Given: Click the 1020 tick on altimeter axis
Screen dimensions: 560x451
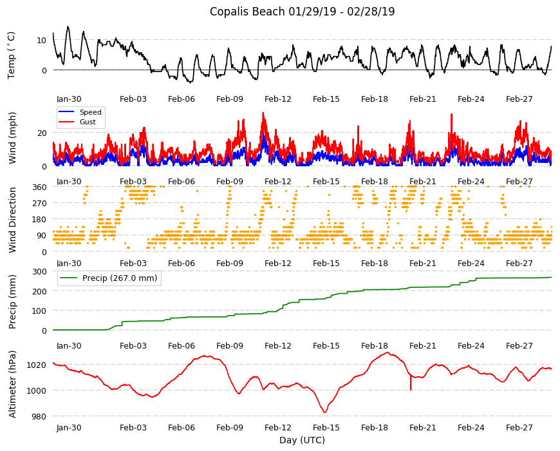Looking at the screenshot, I should point(37,365).
